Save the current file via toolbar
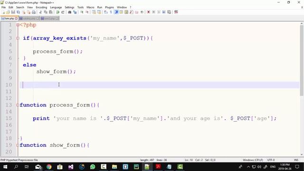The image size is (304, 171). (x=13, y=12)
